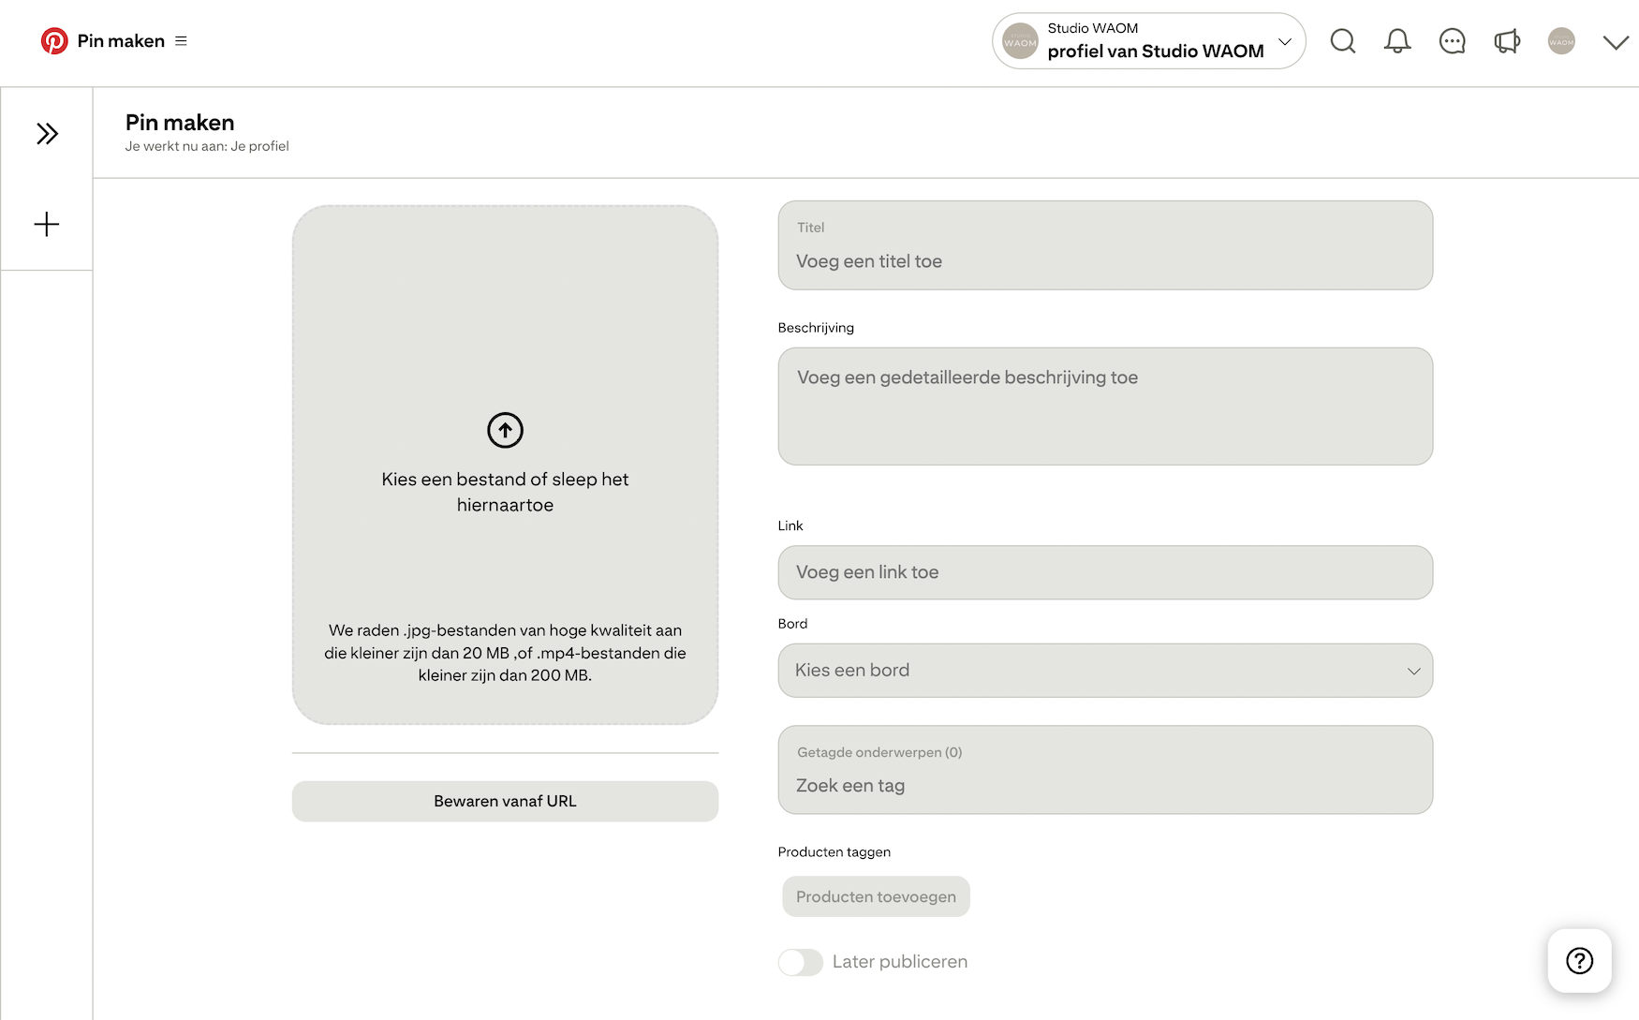Click the Voeg een titel toe field
The width and height of the screenshot is (1639, 1020).
[x=1104, y=260]
